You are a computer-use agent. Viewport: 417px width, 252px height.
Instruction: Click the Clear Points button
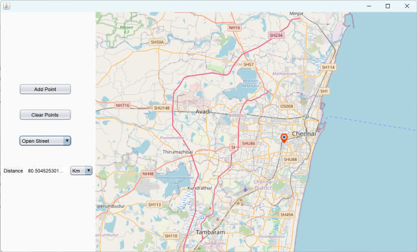pyautogui.click(x=45, y=115)
